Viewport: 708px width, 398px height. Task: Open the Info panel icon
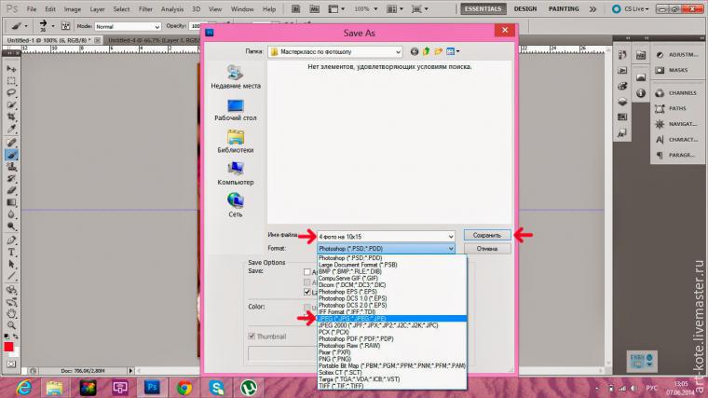tap(641, 93)
